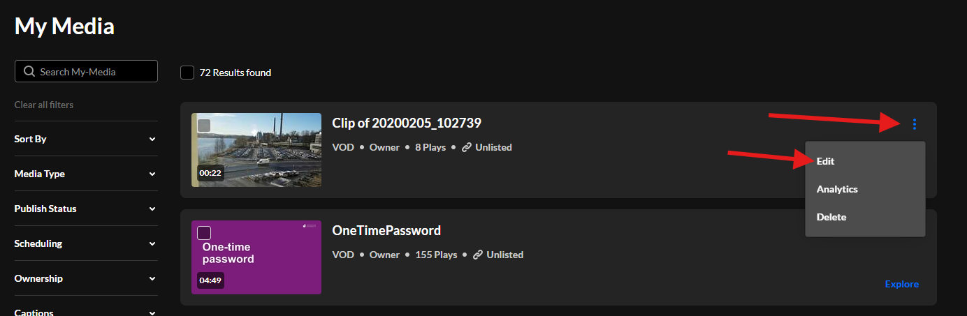This screenshot has height=316, width=967.
Task: Expand the Captions filter
Action: (x=152, y=311)
